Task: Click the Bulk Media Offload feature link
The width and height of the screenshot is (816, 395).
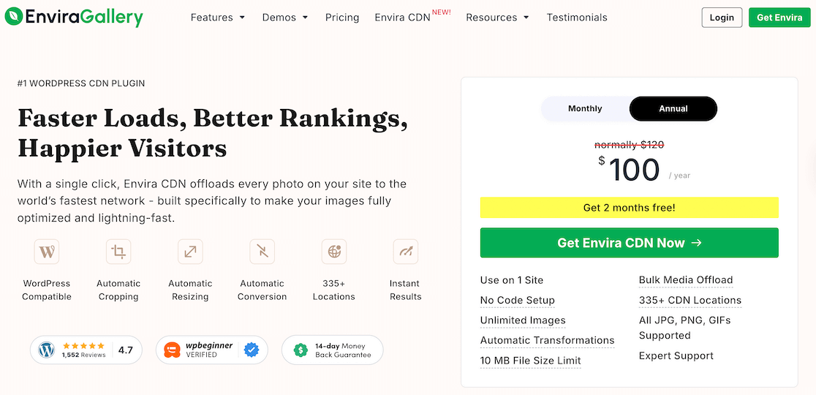Action: click(x=686, y=280)
